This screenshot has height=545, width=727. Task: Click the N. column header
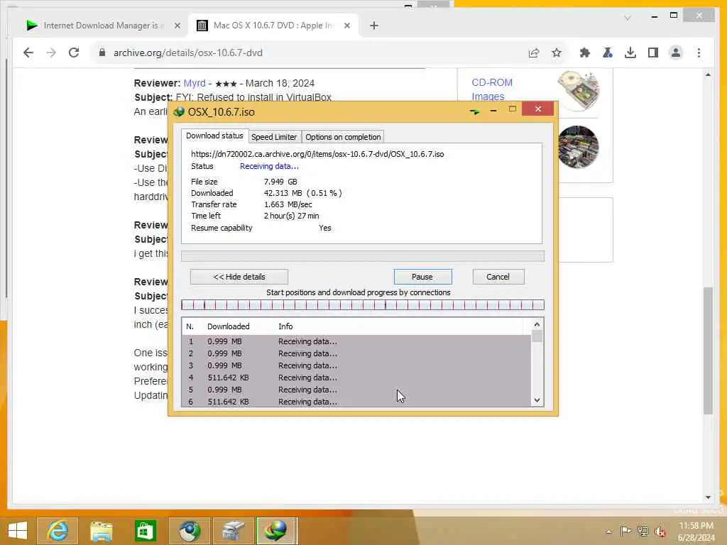(x=190, y=326)
